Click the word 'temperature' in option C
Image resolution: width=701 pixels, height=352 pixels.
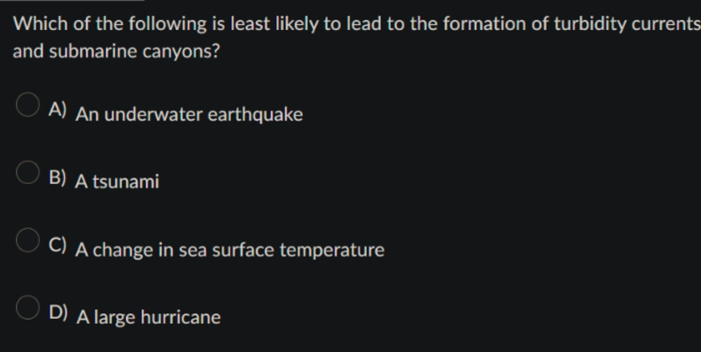coord(332,250)
